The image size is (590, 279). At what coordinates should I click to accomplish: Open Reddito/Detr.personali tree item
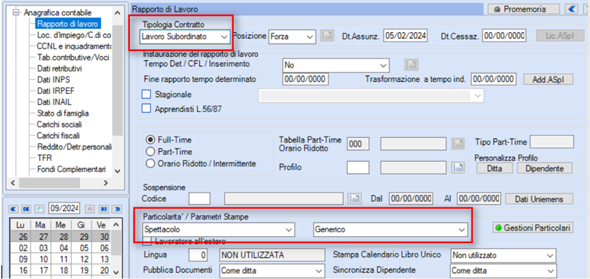(74, 147)
